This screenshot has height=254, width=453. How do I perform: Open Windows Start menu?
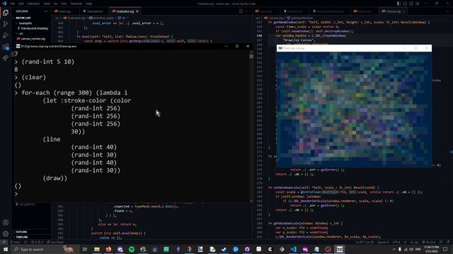pos(6,249)
